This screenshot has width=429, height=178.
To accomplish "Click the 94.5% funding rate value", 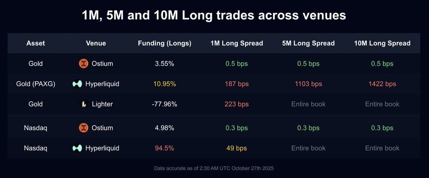I will point(165,148).
